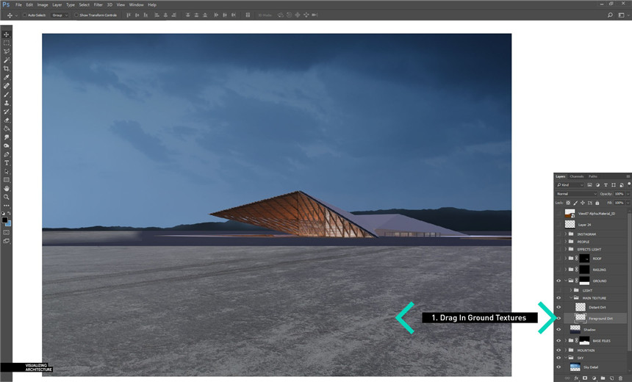Image resolution: width=632 pixels, height=382 pixels.
Task: Expand the INSTAGRAM layer group
Action: 566,234
